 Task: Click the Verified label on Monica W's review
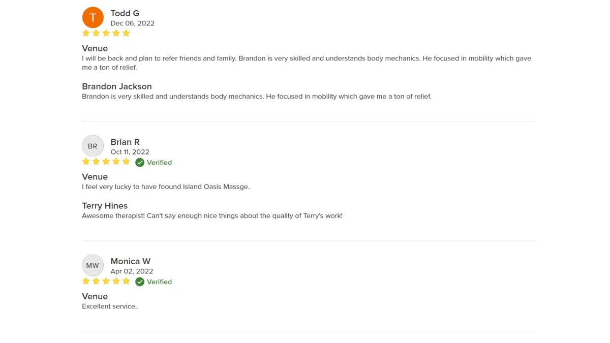pyautogui.click(x=160, y=282)
